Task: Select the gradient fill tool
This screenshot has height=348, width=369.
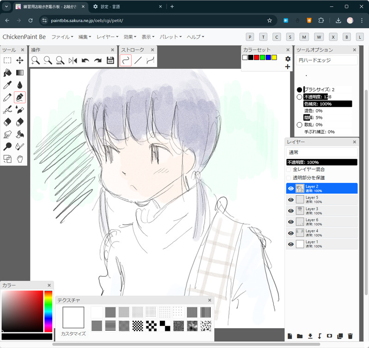Action: click(x=20, y=73)
